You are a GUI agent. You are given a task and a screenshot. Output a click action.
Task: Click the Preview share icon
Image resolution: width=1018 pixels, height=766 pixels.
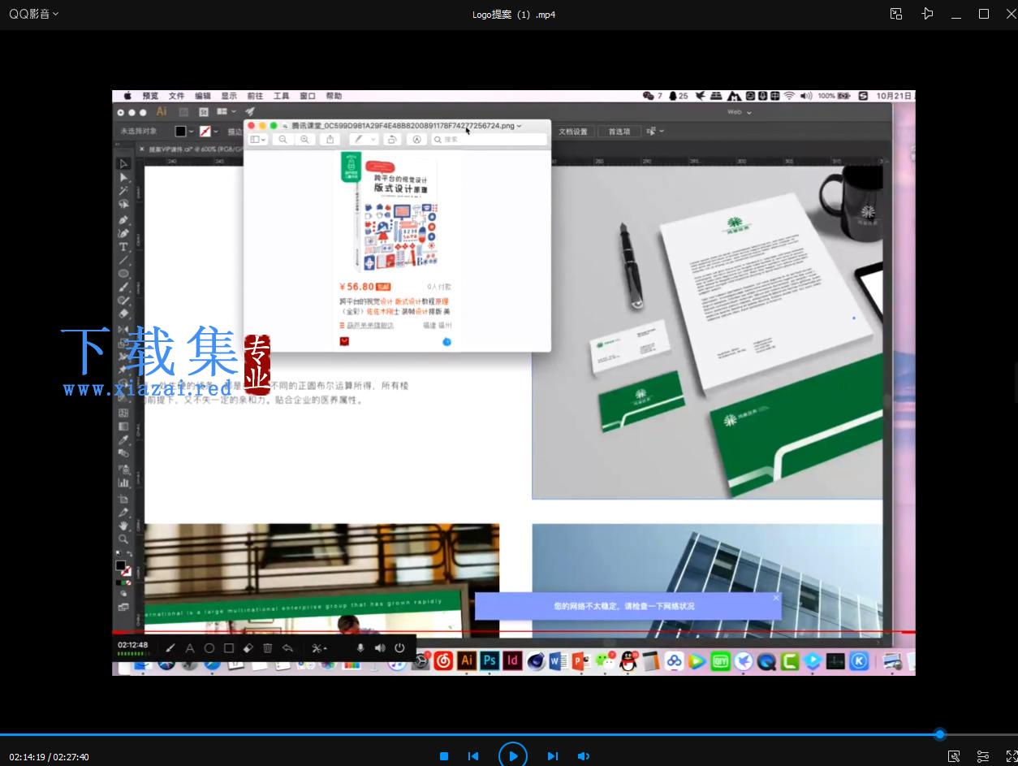(330, 140)
